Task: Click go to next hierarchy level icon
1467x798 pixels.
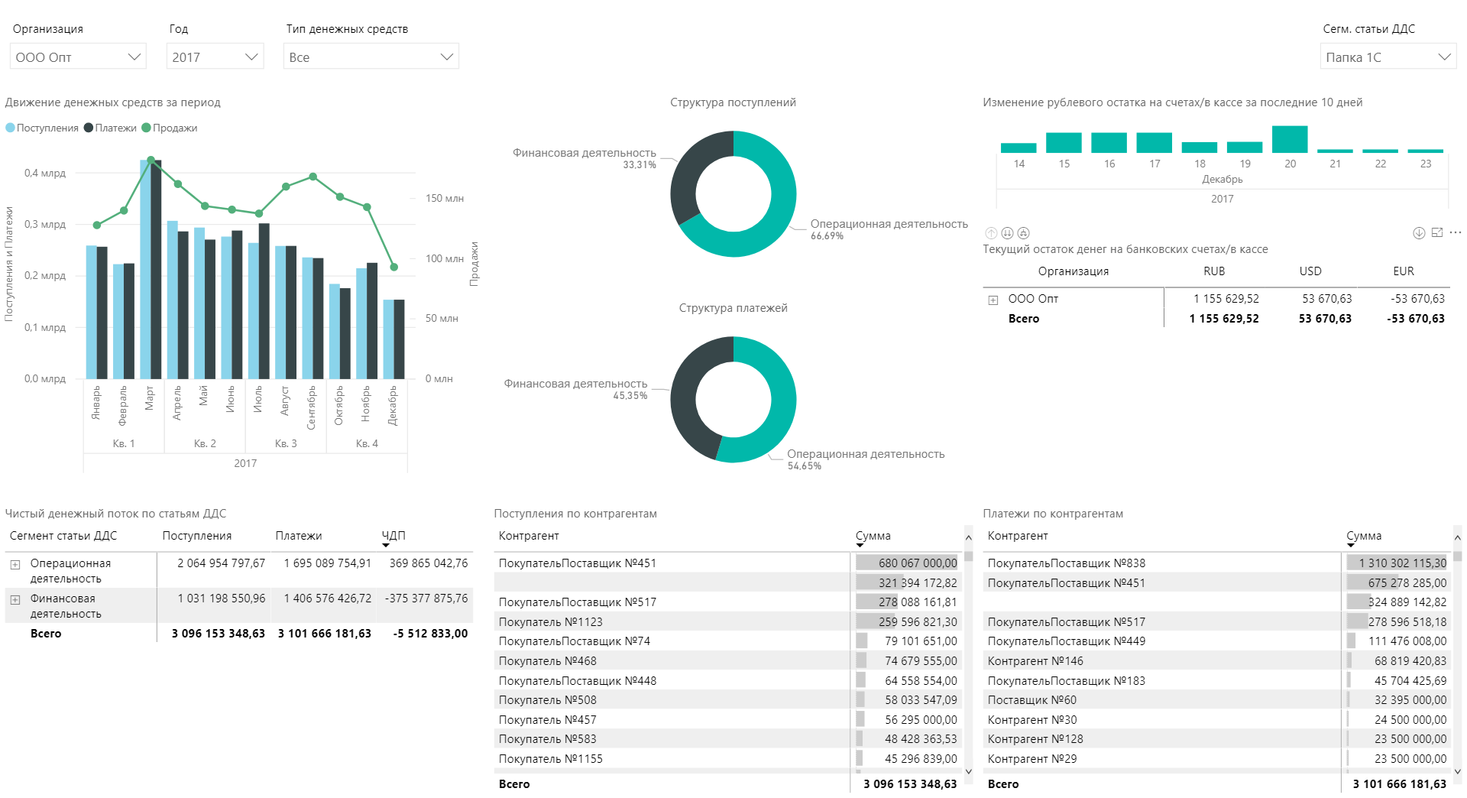Action: [1007, 233]
